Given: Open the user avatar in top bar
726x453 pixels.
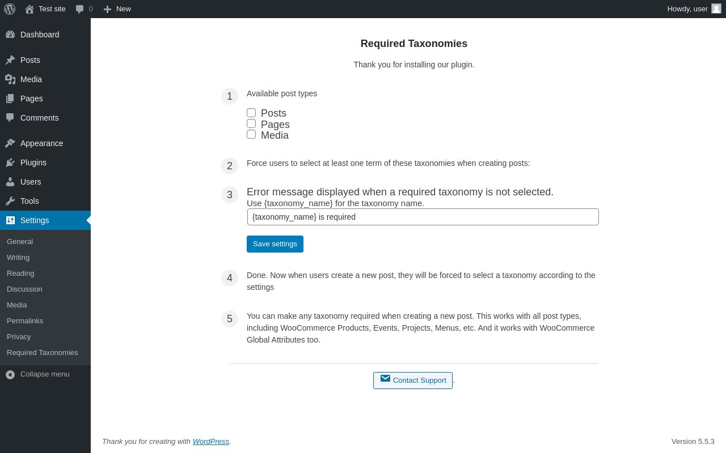Looking at the screenshot, I should click(x=716, y=8).
